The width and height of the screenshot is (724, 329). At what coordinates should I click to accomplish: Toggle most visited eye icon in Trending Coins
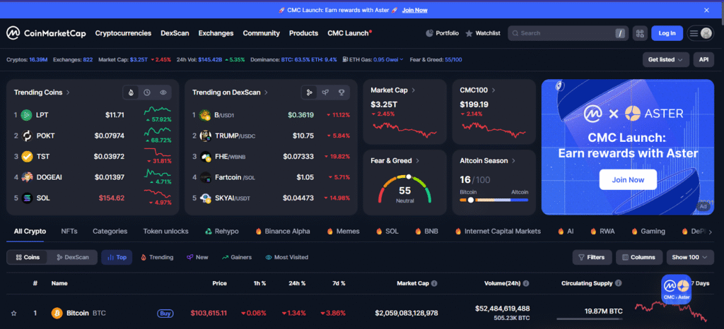click(x=163, y=92)
